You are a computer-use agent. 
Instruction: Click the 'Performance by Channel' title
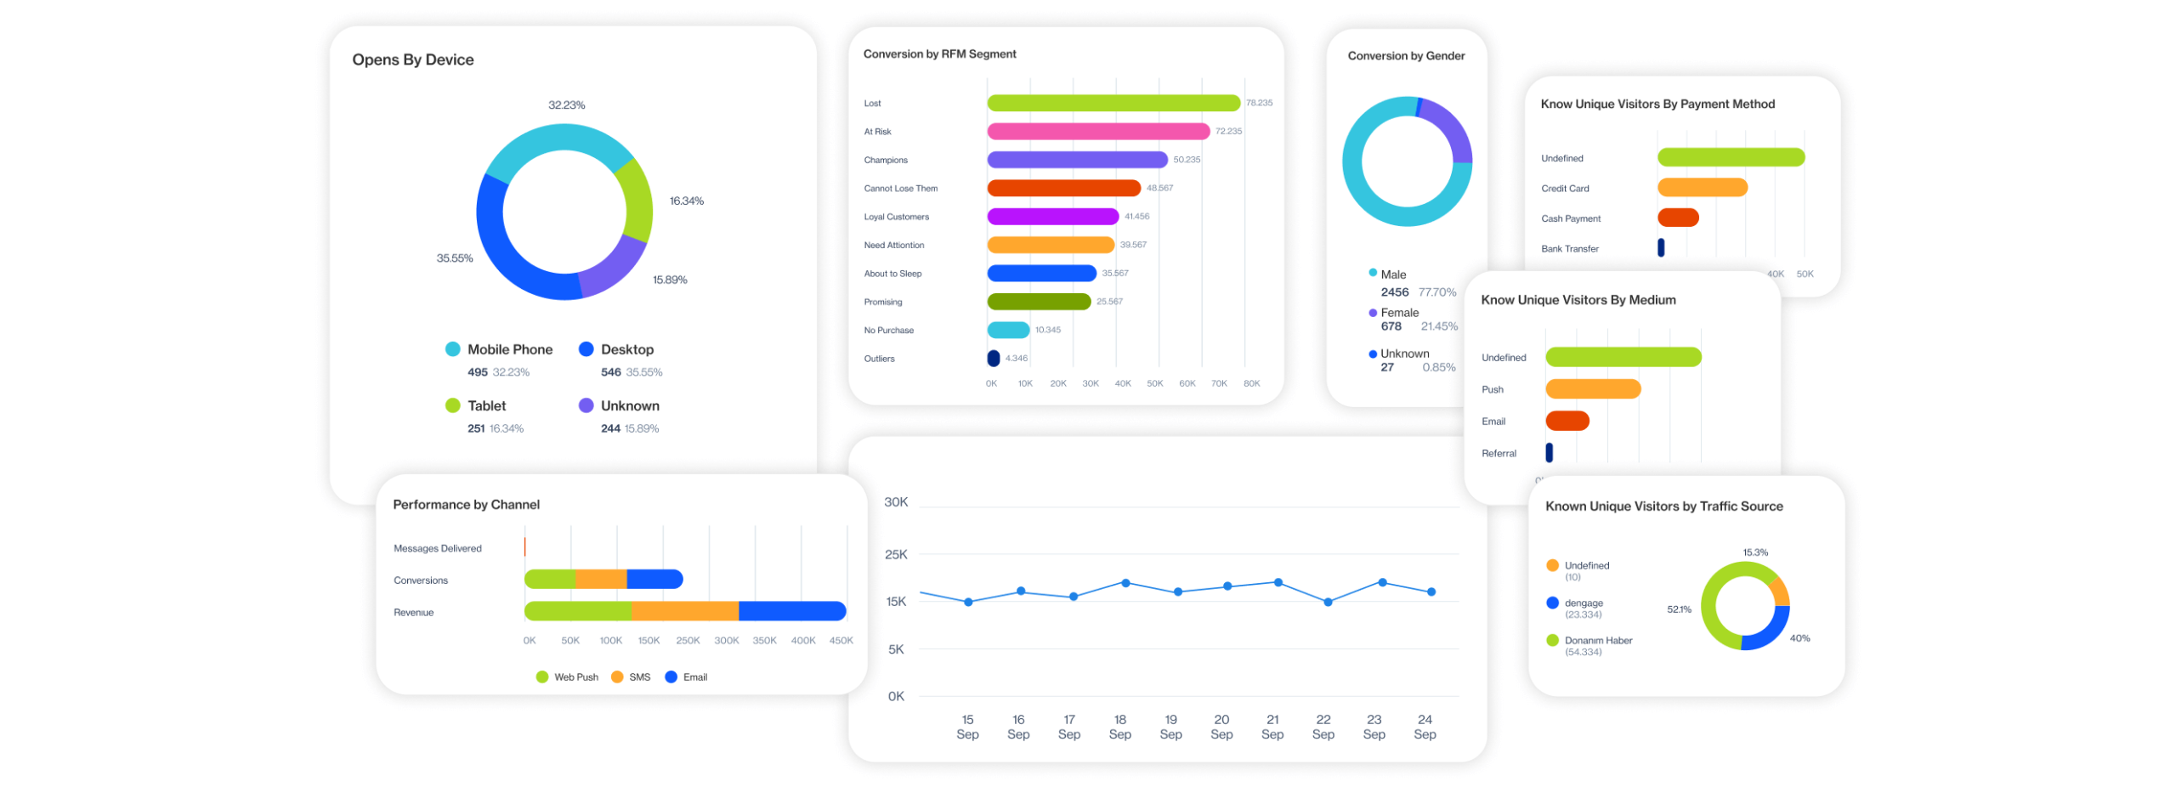(x=465, y=503)
